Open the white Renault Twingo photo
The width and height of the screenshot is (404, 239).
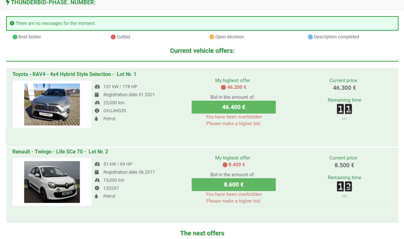pyautogui.click(x=52, y=182)
